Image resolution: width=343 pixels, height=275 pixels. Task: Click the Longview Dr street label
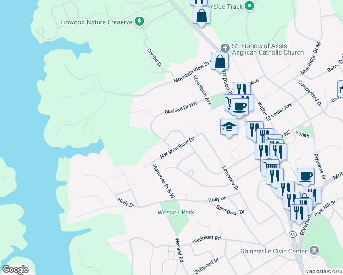(230, 178)
